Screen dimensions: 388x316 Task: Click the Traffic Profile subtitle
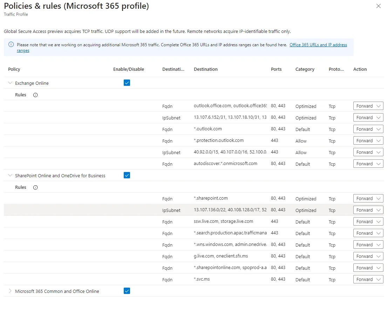click(16, 14)
